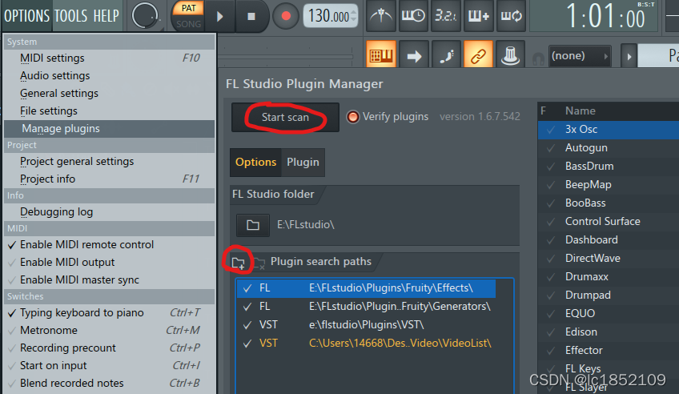Switch to the Options tab
The image size is (679, 394).
click(x=255, y=163)
